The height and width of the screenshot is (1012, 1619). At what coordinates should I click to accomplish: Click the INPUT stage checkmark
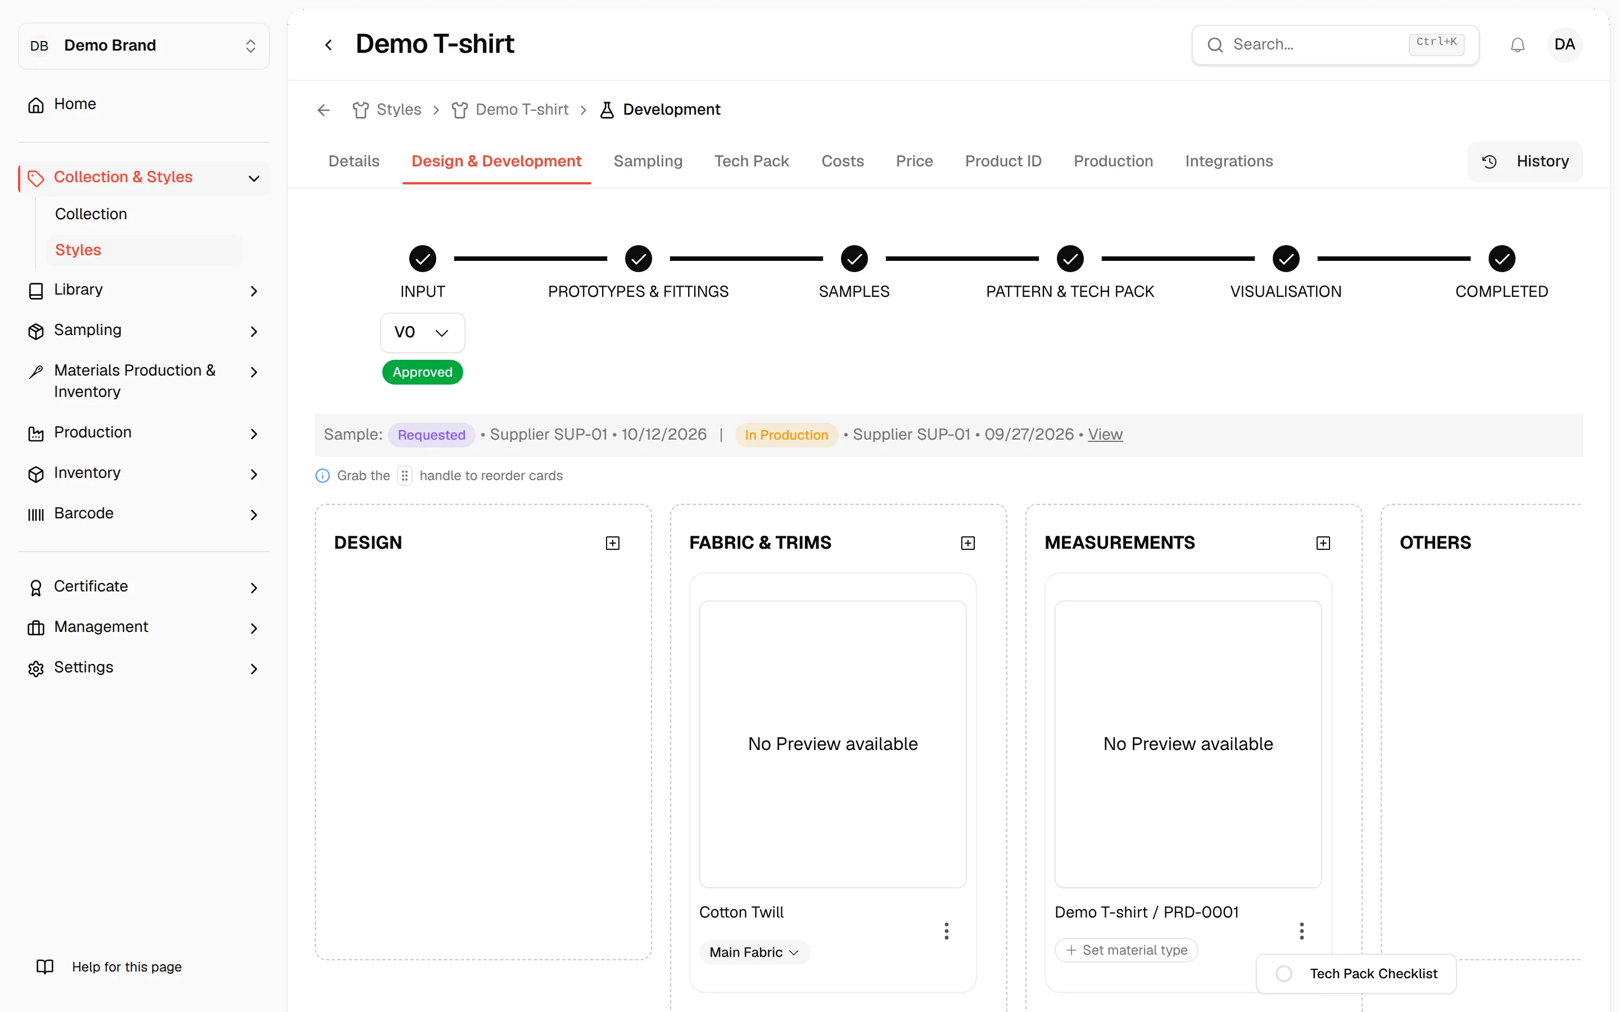(x=422, y=259)
